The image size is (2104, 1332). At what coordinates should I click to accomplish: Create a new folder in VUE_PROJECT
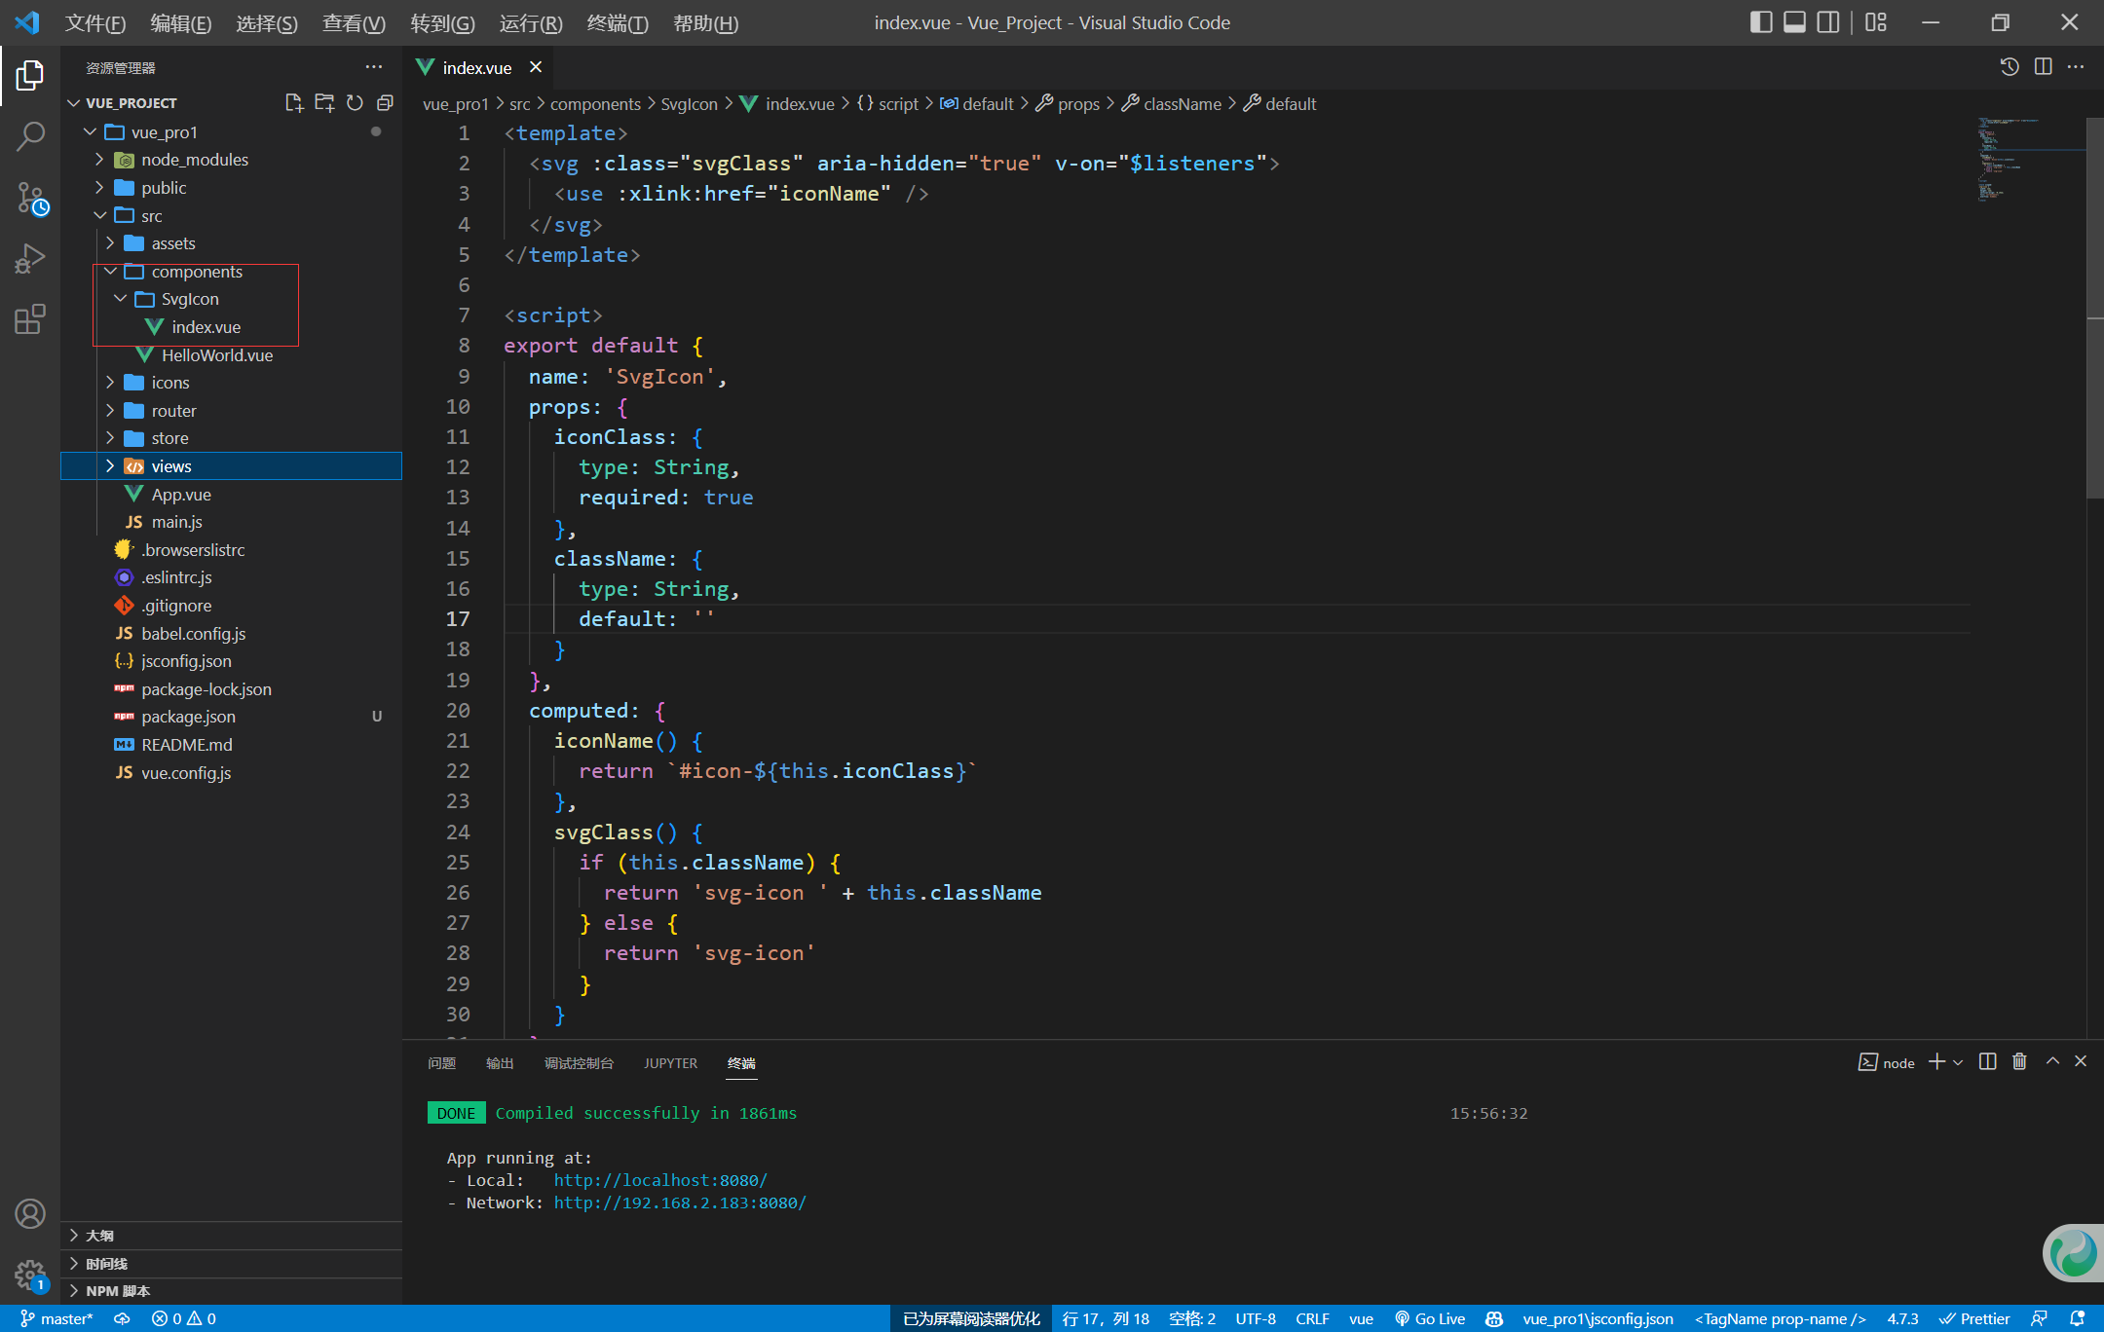(x=324, y=102)
